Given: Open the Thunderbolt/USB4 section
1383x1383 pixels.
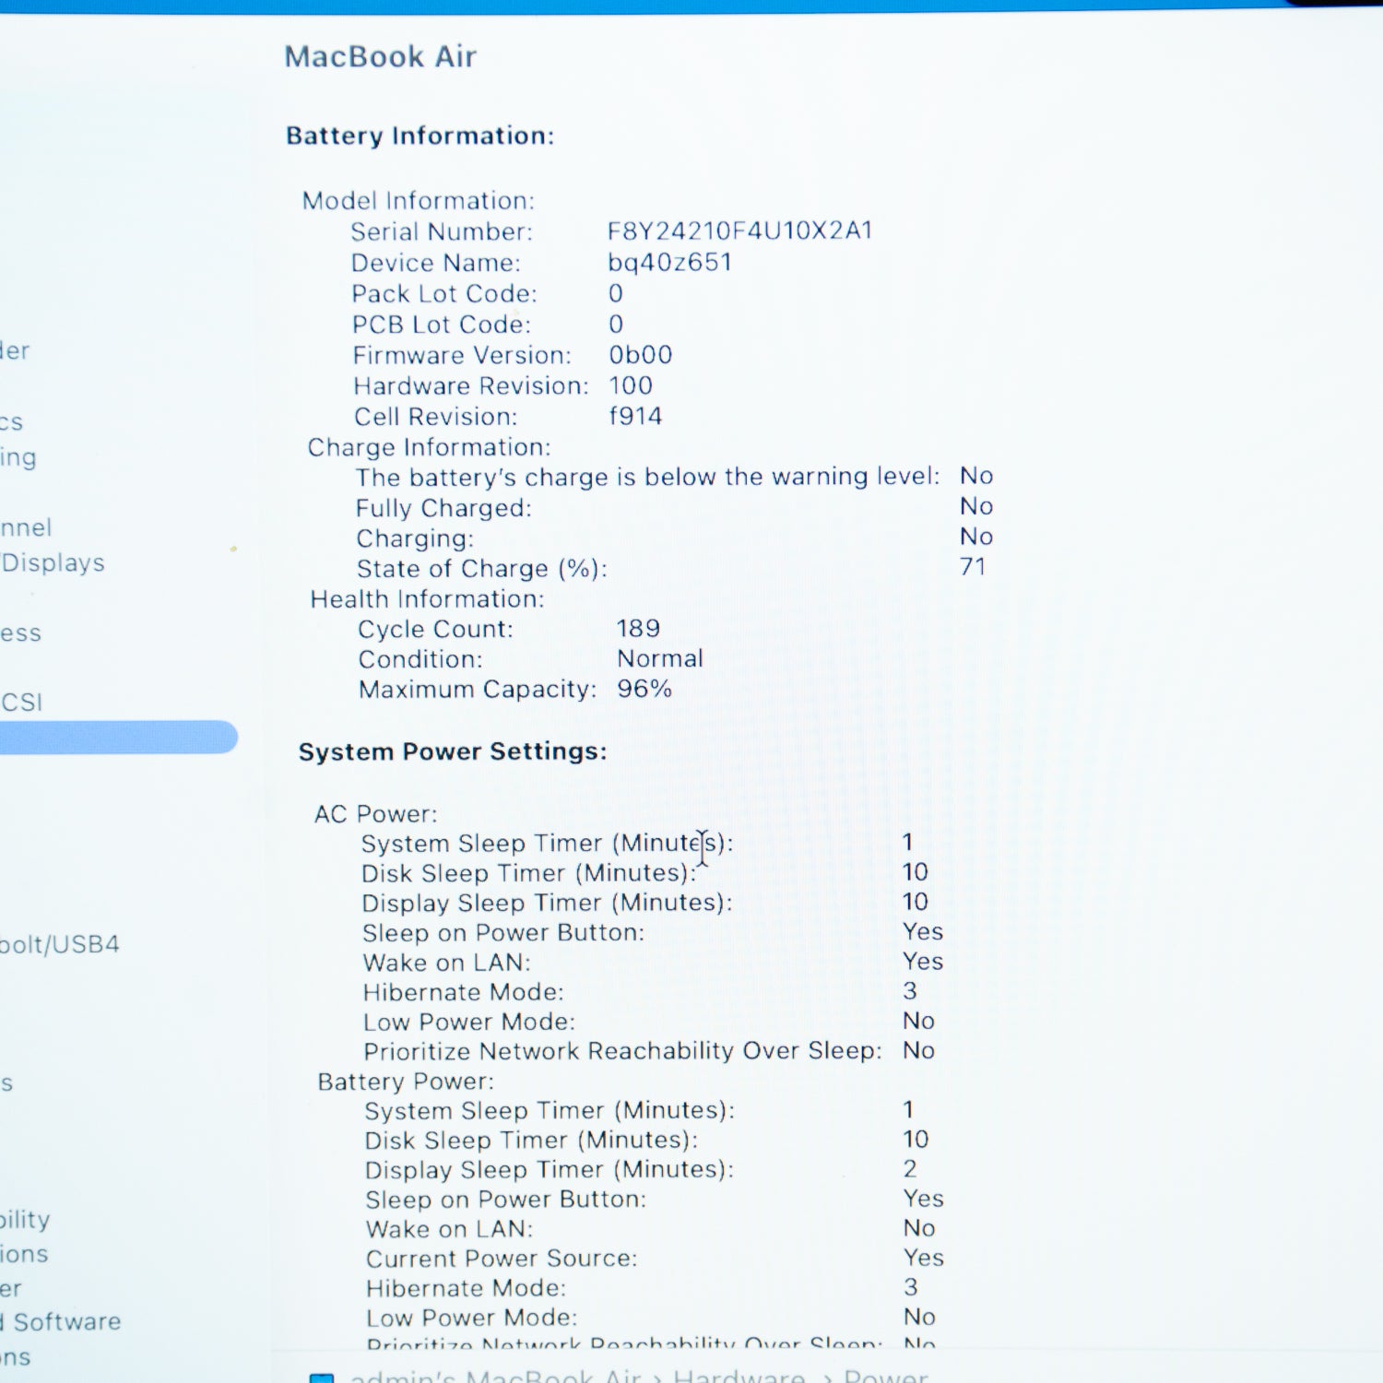Looking at the screenshot, I should (60, 943).
